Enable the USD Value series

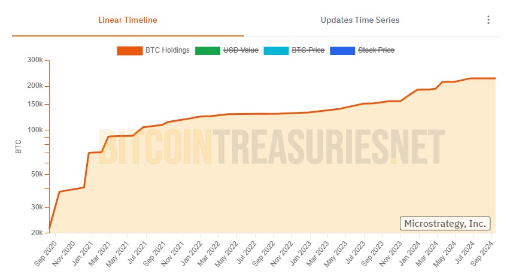(241, 50)
